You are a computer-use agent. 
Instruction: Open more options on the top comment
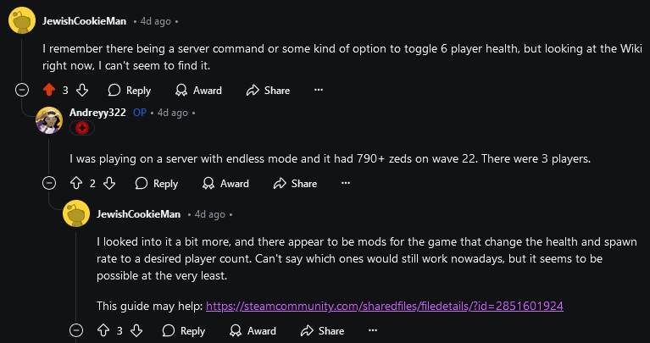[x=319, y=90]
